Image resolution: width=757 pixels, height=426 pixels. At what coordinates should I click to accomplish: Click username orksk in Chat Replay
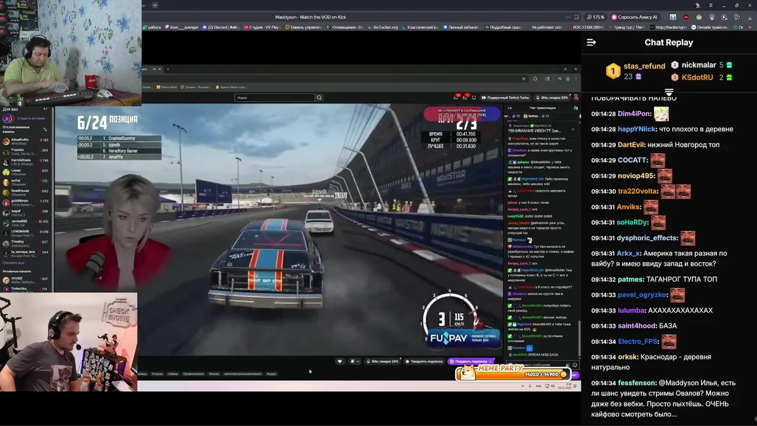click(x=627, y=357)
